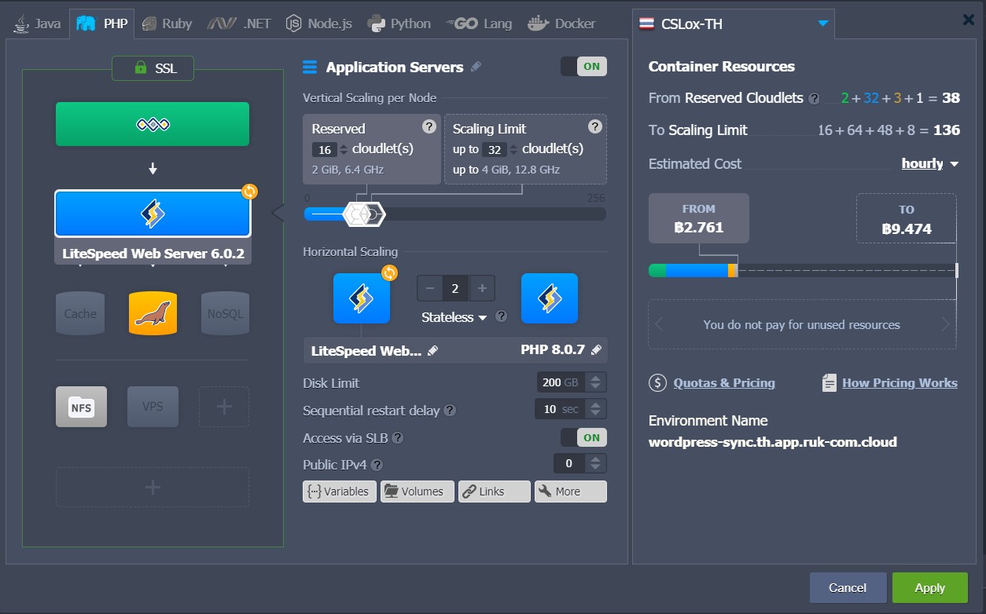Select the NFS storage node block
The width and height of the screenshot is (986, 614).
point(81,407)
